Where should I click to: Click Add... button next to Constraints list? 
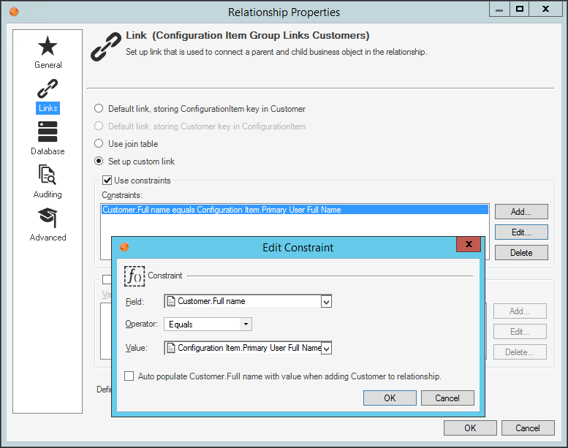coord(521,212)
